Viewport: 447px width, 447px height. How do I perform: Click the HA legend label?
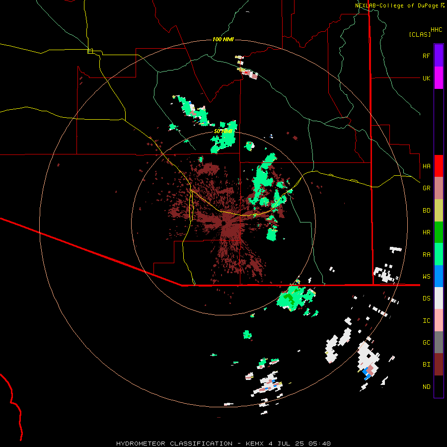coord(426,166)
